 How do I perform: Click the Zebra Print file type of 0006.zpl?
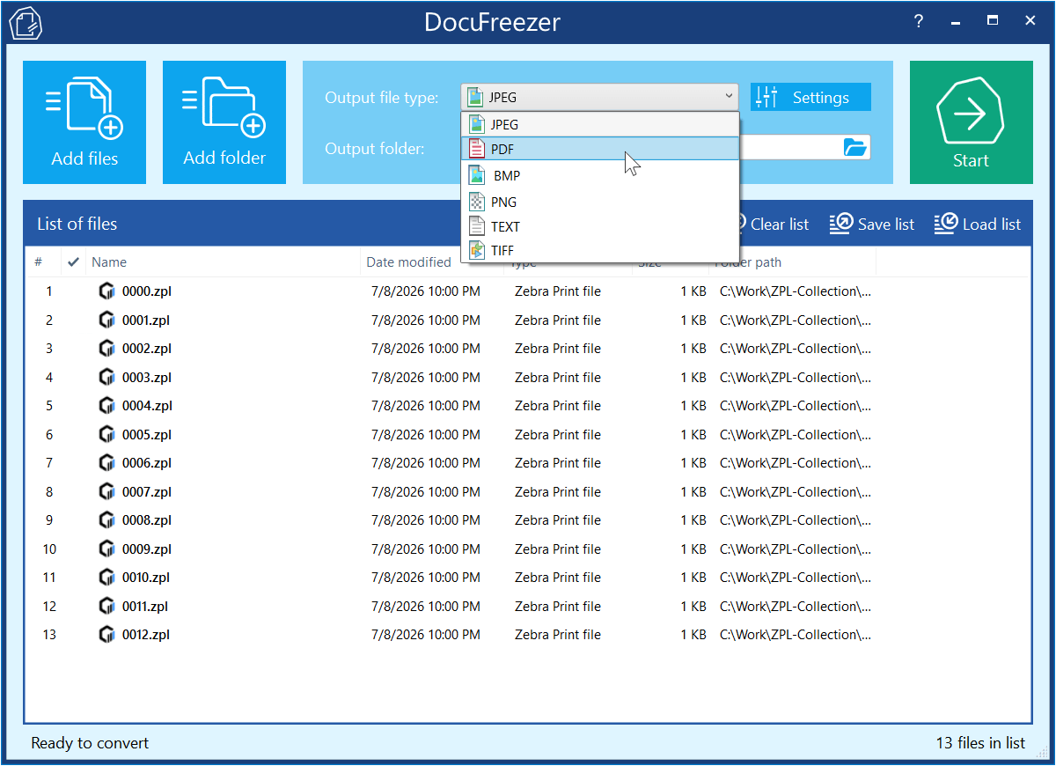558,463
